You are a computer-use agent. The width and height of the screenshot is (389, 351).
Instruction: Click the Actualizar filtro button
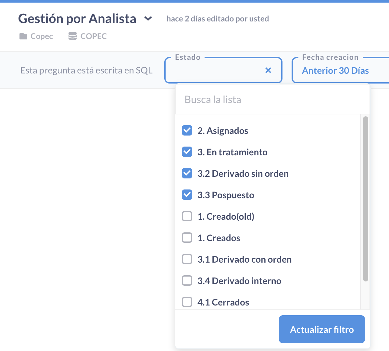[321, 329]
